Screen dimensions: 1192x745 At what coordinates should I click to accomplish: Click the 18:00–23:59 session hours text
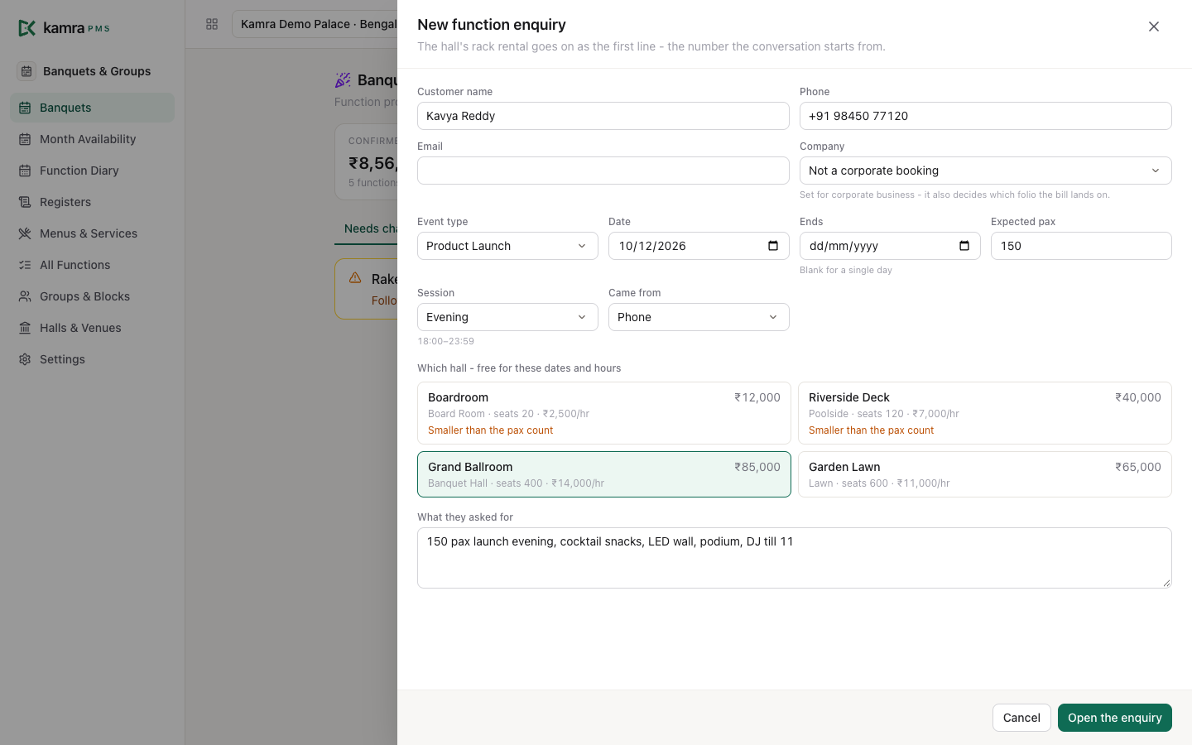point(445,341)
